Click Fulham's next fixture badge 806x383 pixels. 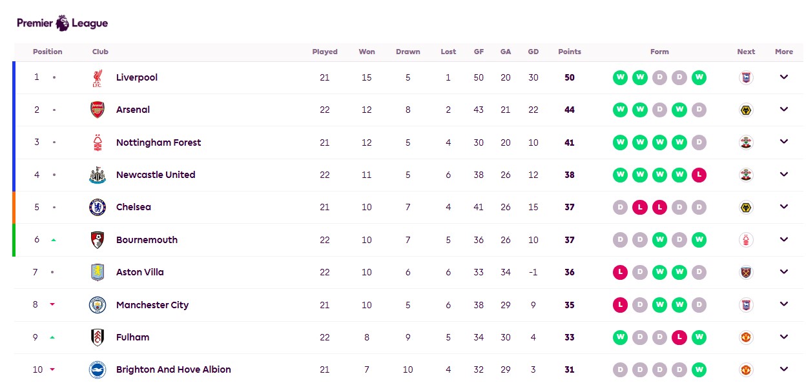point(746,337)
